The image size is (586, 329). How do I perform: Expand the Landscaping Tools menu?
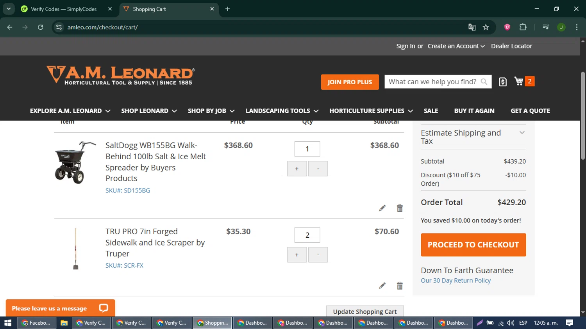pyautogui.click(x=282, y=111)
